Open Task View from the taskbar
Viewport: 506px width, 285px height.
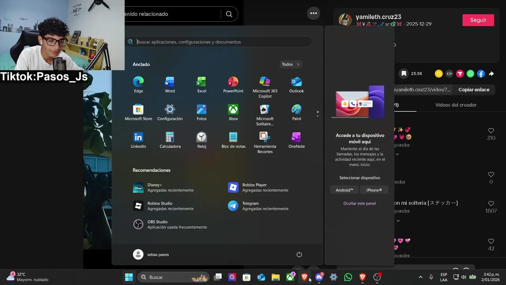click(x=218, y=277)
